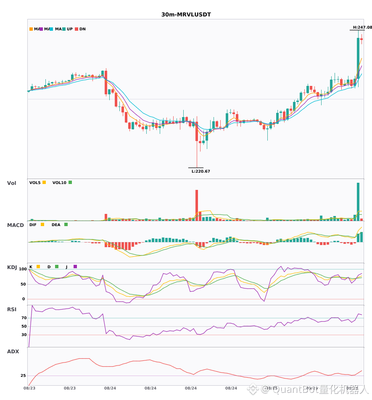Click the green VOL10 legend swatch
Screen dimensions: 372x400
(x=70, y=182)
